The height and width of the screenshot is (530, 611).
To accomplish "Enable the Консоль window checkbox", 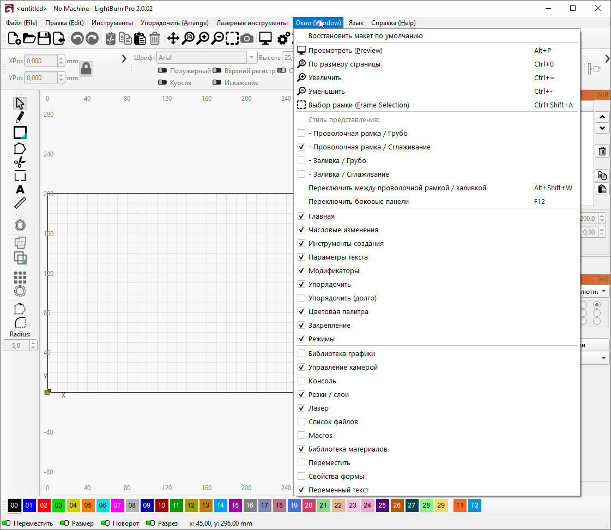I will (x=301, y=381).
